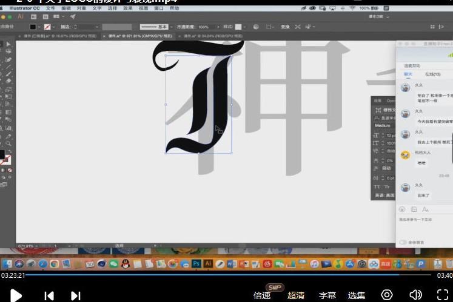453x302 pixels.
Task: Enter fullscreen mode in the player
Action: 442,295
